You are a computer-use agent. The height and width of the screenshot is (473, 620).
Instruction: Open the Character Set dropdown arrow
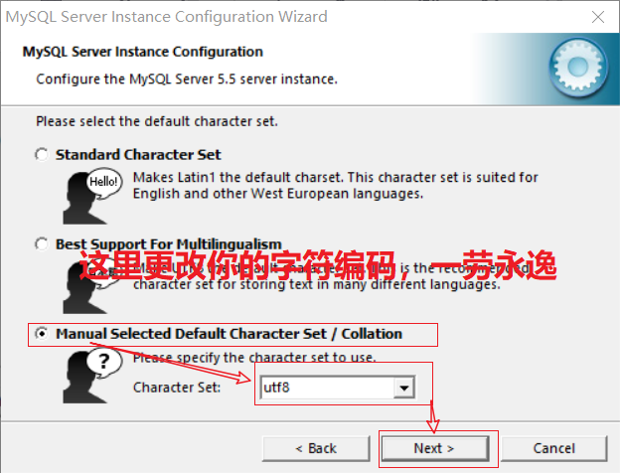pyautogui.click(x=403, y=388)
